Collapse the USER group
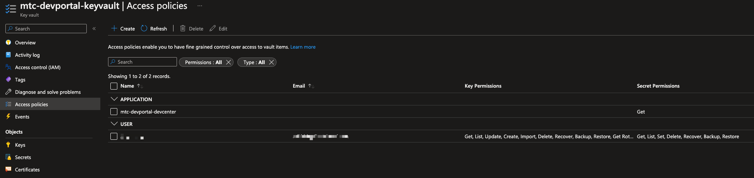754x178 pixels. 114,124
